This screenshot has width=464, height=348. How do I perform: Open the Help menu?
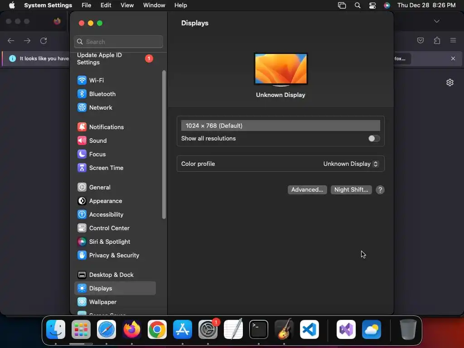coord(180,5)
